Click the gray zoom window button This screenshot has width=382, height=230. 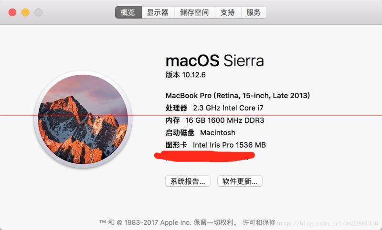tap(38, 12)
